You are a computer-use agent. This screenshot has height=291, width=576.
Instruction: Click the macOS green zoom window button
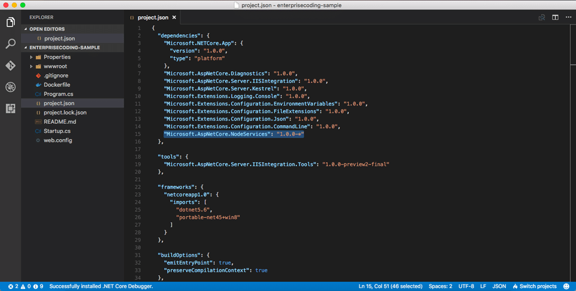click(22, 5)
